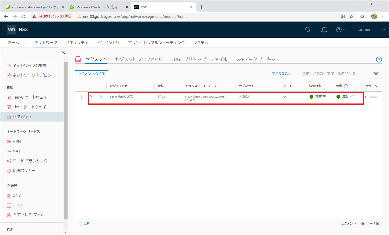Open 転送ポリシー in sidebar
This screenshot has width=389, height=235.
[x=21, y=171]
